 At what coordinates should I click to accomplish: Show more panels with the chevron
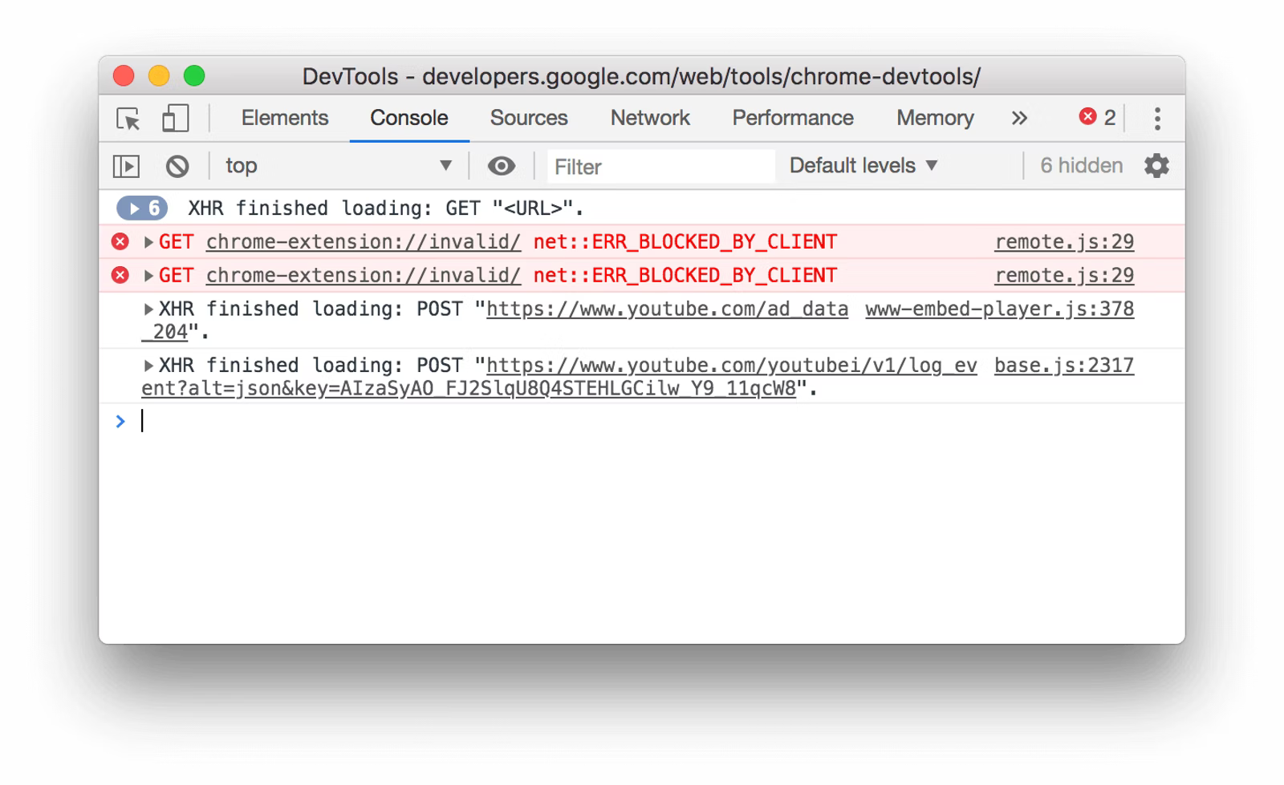coord(1019,118)
